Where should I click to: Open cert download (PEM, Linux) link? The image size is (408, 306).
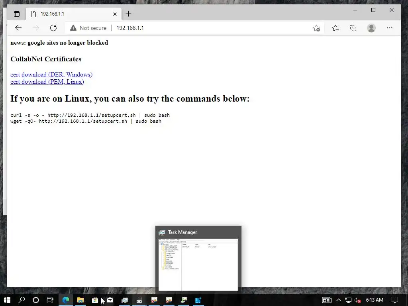(x=47, y=82)
